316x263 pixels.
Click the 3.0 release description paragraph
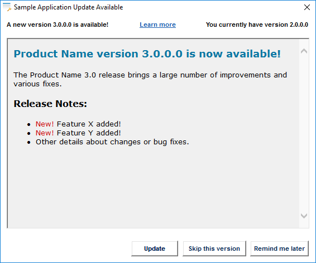[x=150, y=80]
